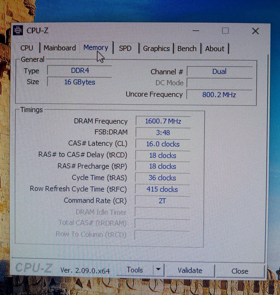Click the empty Total CAS# (tRDRAM) field
The image size is (280, 295).
[x=162, y=224]
